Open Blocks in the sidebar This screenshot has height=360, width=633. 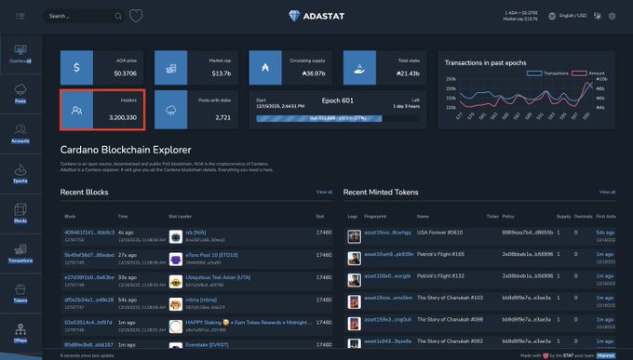(x=20, y=214)
